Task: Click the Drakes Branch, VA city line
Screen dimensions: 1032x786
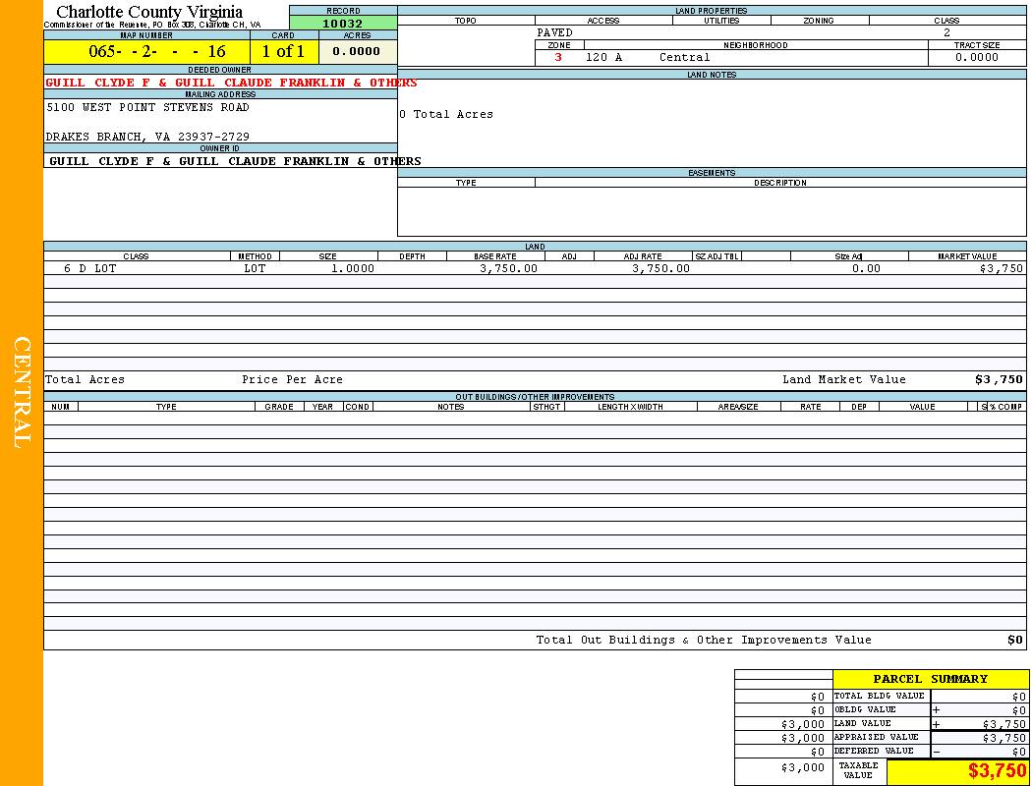Action: click(x=147, y=137)
